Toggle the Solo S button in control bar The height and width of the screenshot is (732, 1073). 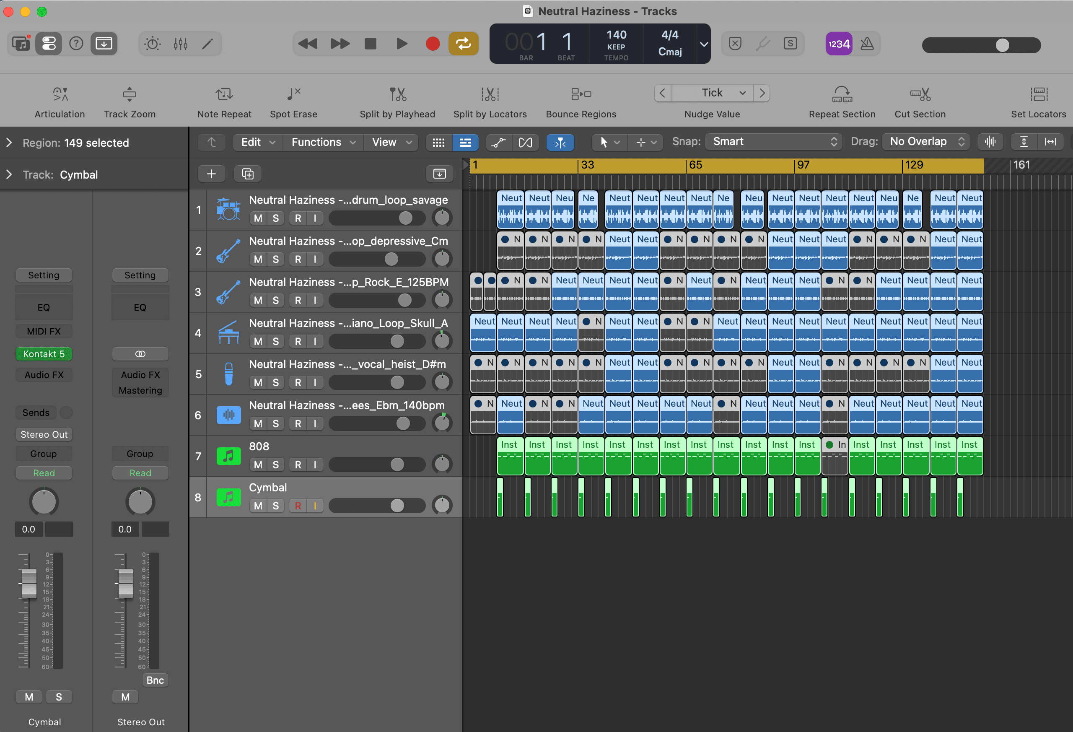click(790, 44)
